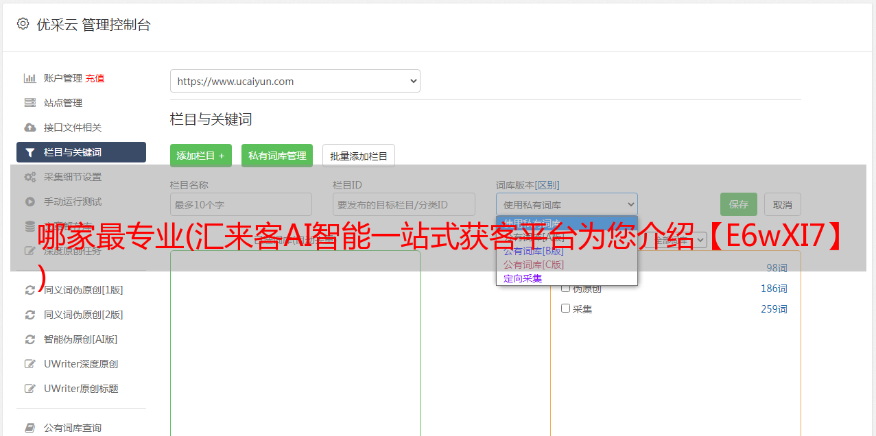The width and height of the screenshot is (876, 436).
Task: Click the book icon of 公有词库查询
Action: [30, 428]
